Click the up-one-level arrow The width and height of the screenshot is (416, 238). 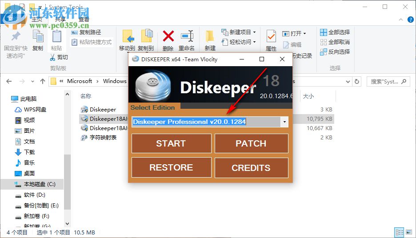(x=43, y=81)
